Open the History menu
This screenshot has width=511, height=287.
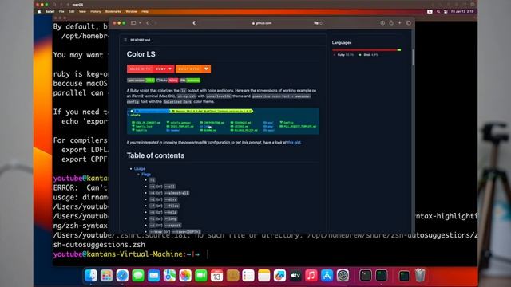pos(96,11)
